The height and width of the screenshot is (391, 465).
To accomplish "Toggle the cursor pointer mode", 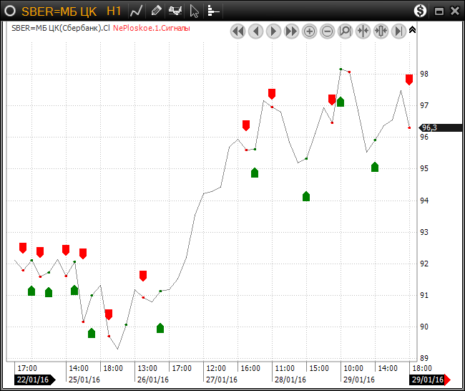I will [x=194, y=11].
